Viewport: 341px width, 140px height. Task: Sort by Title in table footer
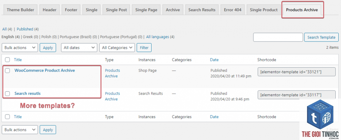[x=18, y=116]
